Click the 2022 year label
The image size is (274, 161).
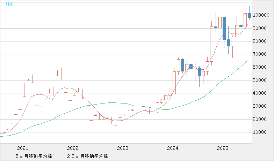click(x=73, y=148)
